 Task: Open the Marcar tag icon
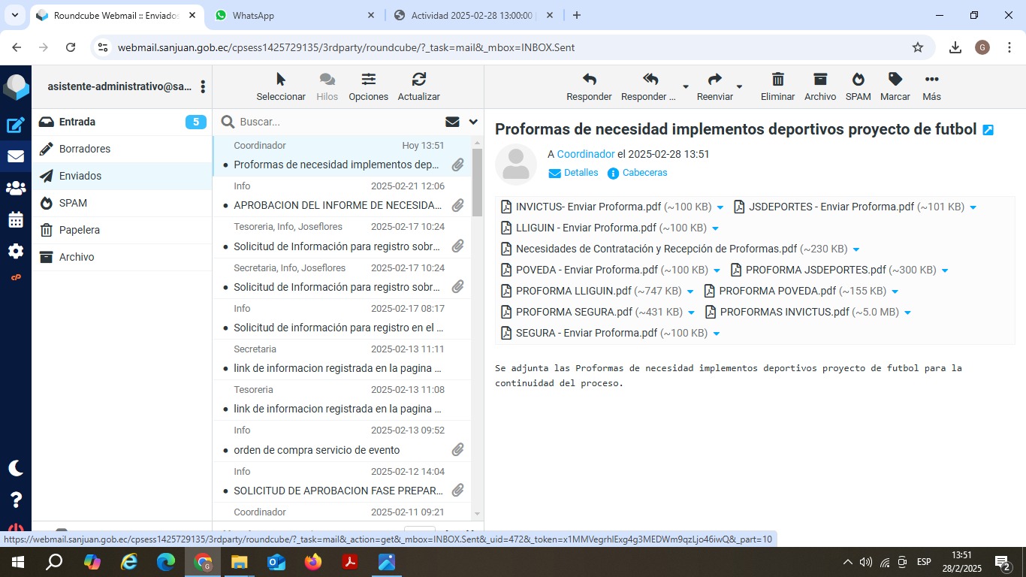pyautogui.click(x=895, y=80)
